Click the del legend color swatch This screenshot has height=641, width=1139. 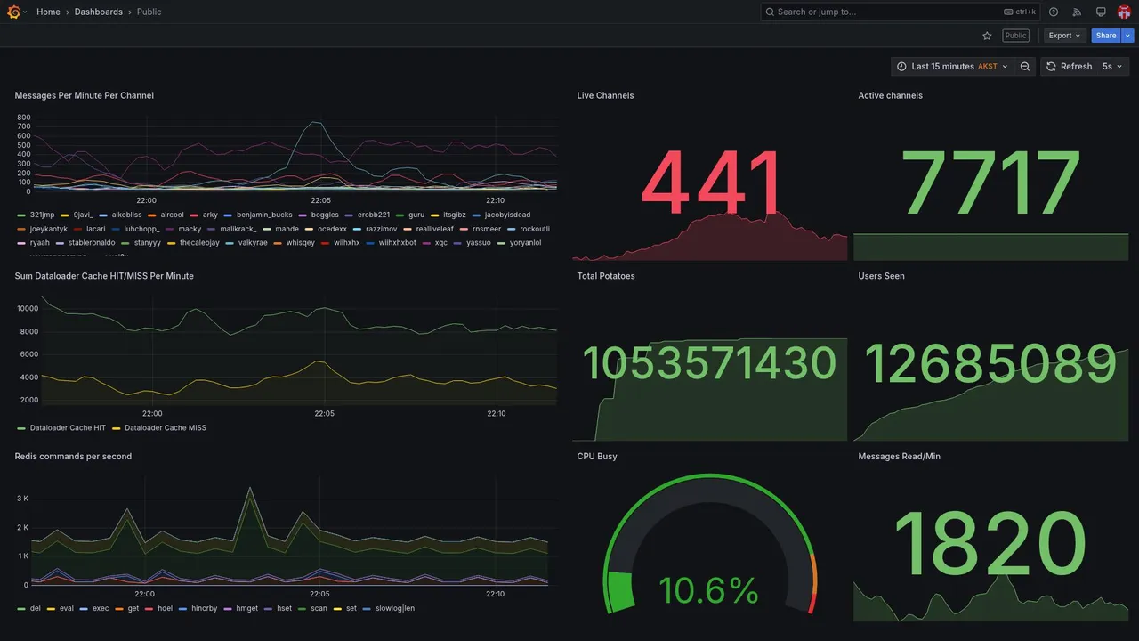coord(21,609)
